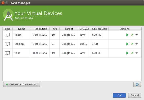Launch the Lollipop virtual device
The height and width of the screenshot is (100, 144).
tap(127, 44)
